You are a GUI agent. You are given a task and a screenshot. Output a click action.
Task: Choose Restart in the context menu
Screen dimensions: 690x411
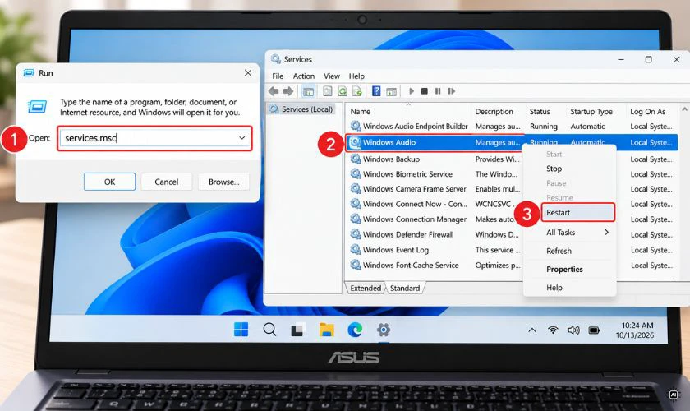click(577, 212)
